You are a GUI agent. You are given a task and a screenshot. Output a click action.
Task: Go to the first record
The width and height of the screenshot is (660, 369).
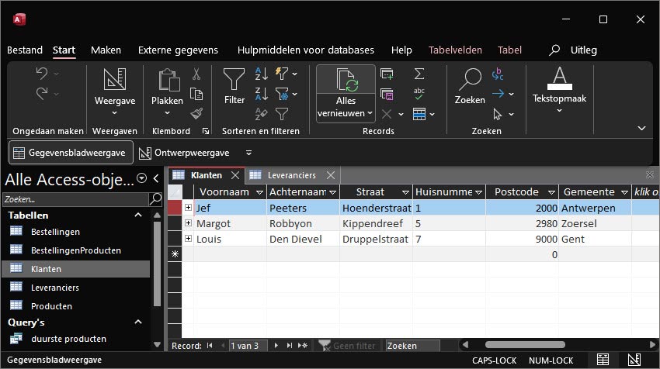[x=210, y=346]
